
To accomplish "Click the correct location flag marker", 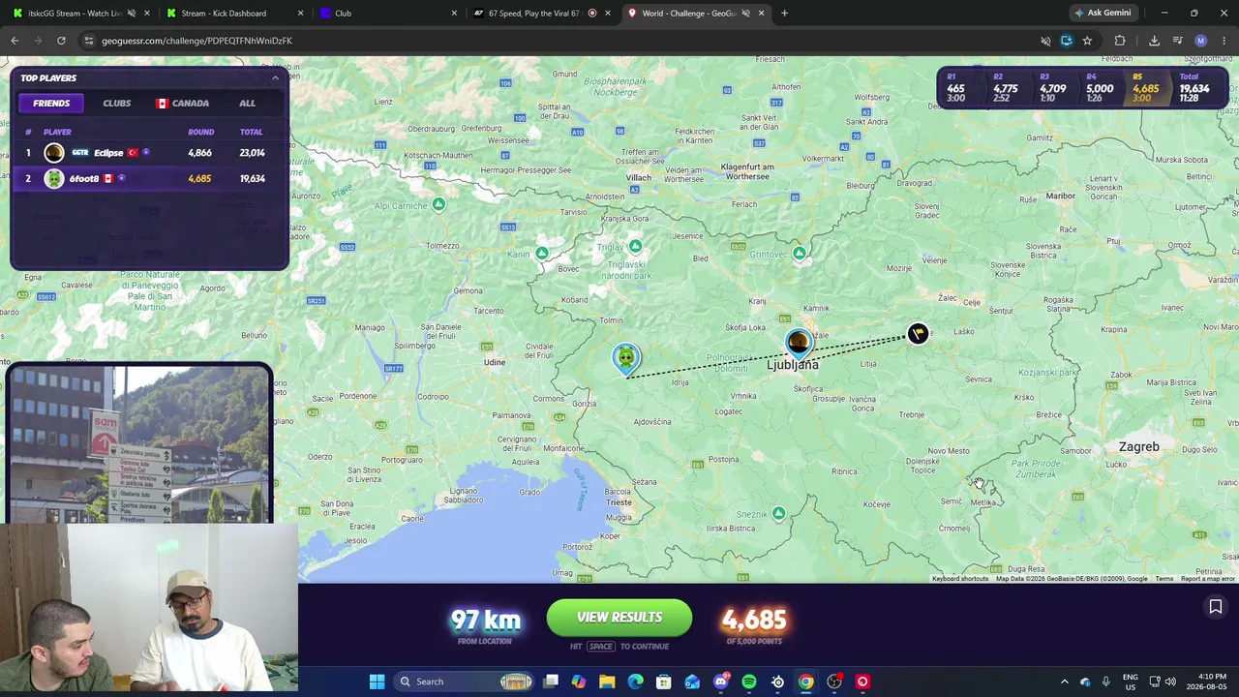I will [918, 334].
